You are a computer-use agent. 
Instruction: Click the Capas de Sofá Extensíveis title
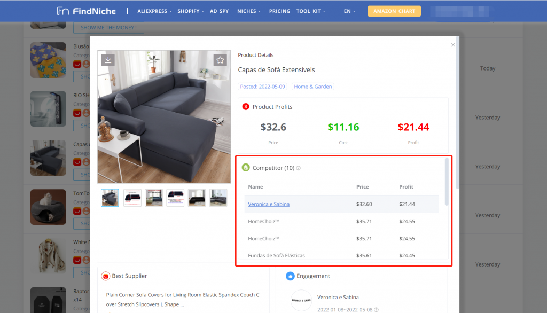[276, 70]
